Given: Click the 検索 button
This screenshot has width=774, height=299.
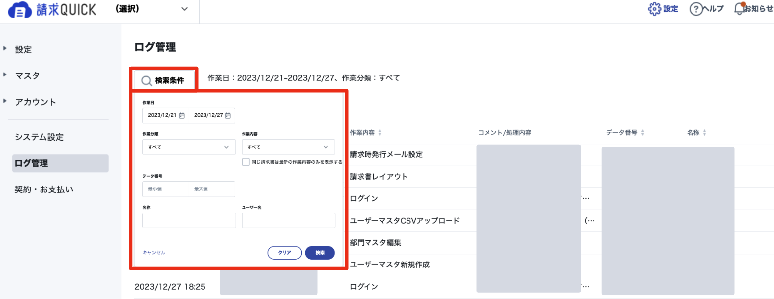Looking at the screenshot, I should click(x=320, y=253).
